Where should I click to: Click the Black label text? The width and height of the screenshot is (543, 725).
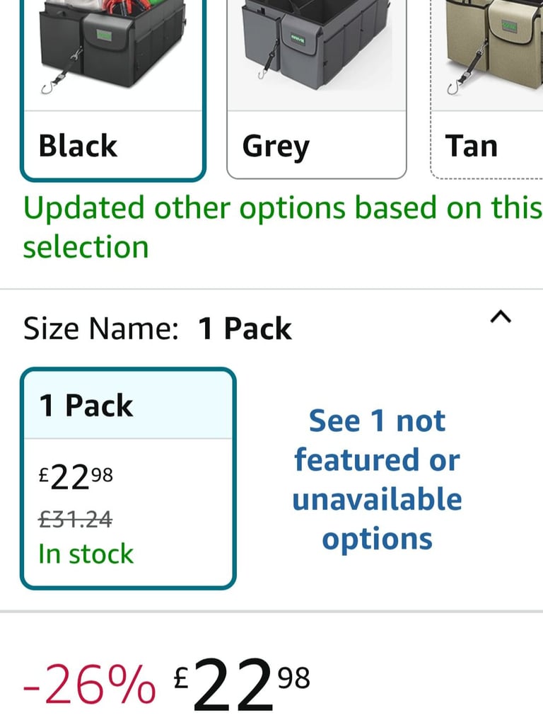coord(78,146)
